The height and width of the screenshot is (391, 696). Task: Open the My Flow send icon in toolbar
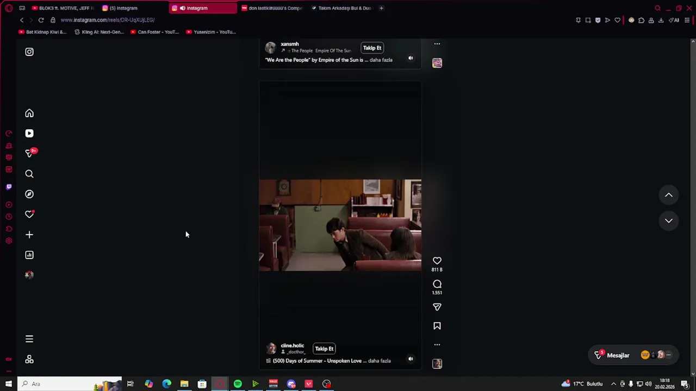(607, 20)
